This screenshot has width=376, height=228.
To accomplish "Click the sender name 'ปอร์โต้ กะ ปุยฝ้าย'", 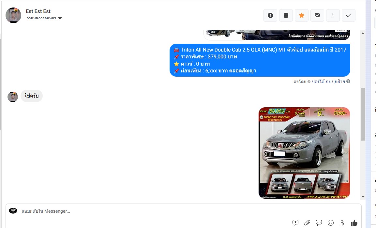I will pyautogui.click(x=328, y=82).
